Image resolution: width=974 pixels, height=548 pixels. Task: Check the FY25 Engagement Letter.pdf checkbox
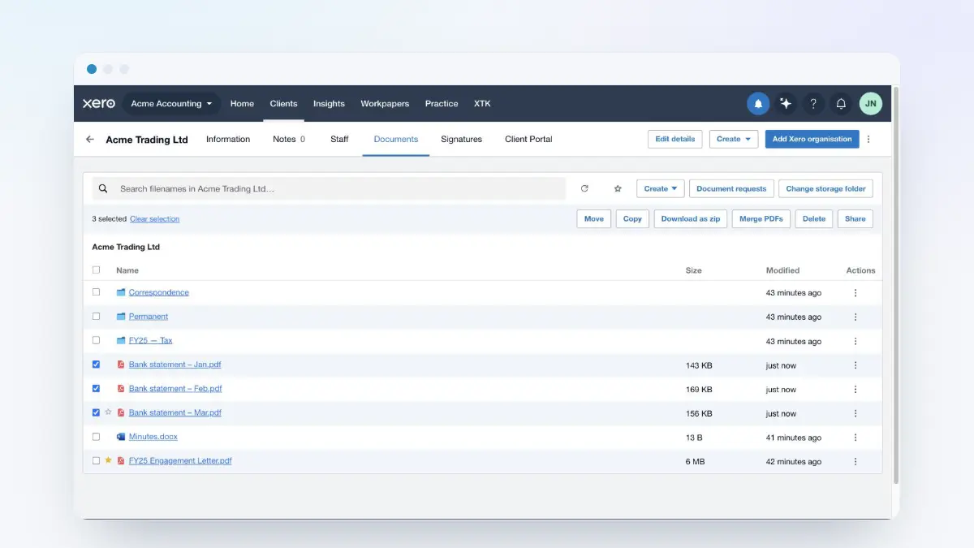coord(96,460)
